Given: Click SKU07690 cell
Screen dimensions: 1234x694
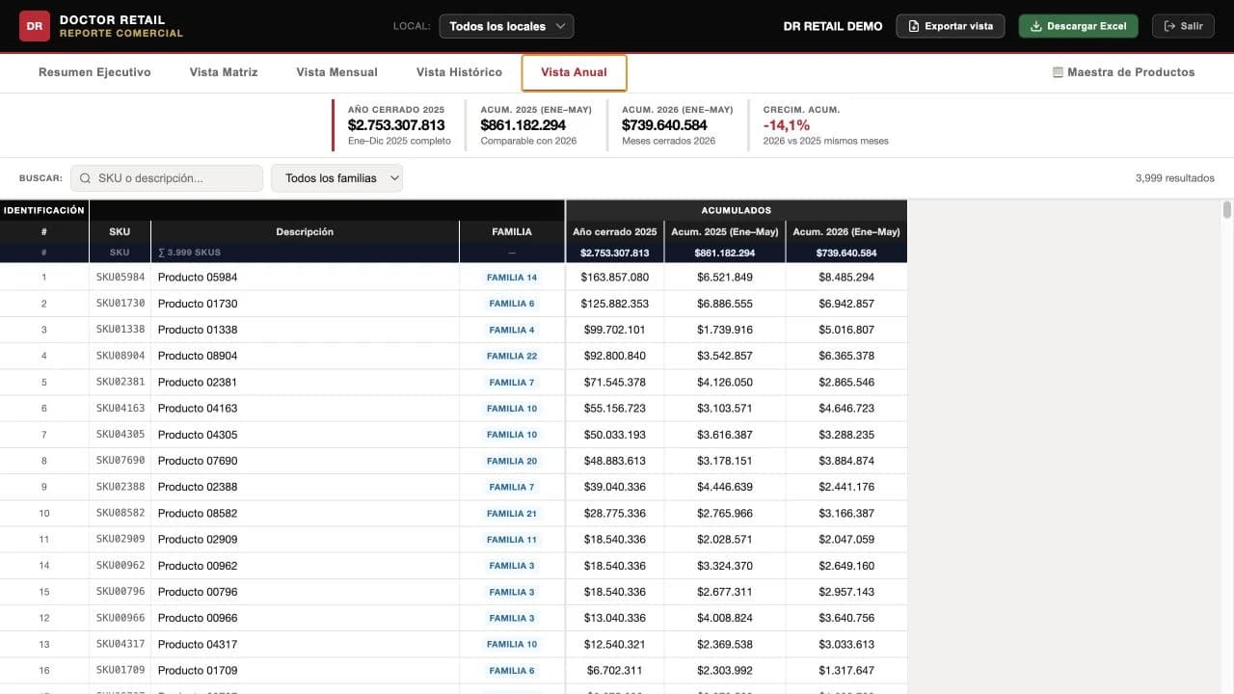Looking at the screenshot, I should pos(121,461).
